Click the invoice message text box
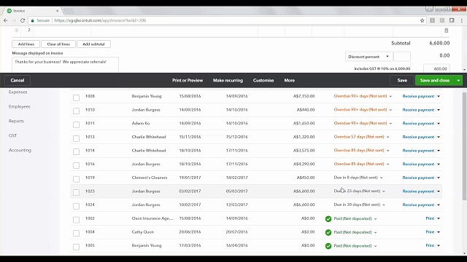This screenshot has height=262, width=467. pos(65,65)
